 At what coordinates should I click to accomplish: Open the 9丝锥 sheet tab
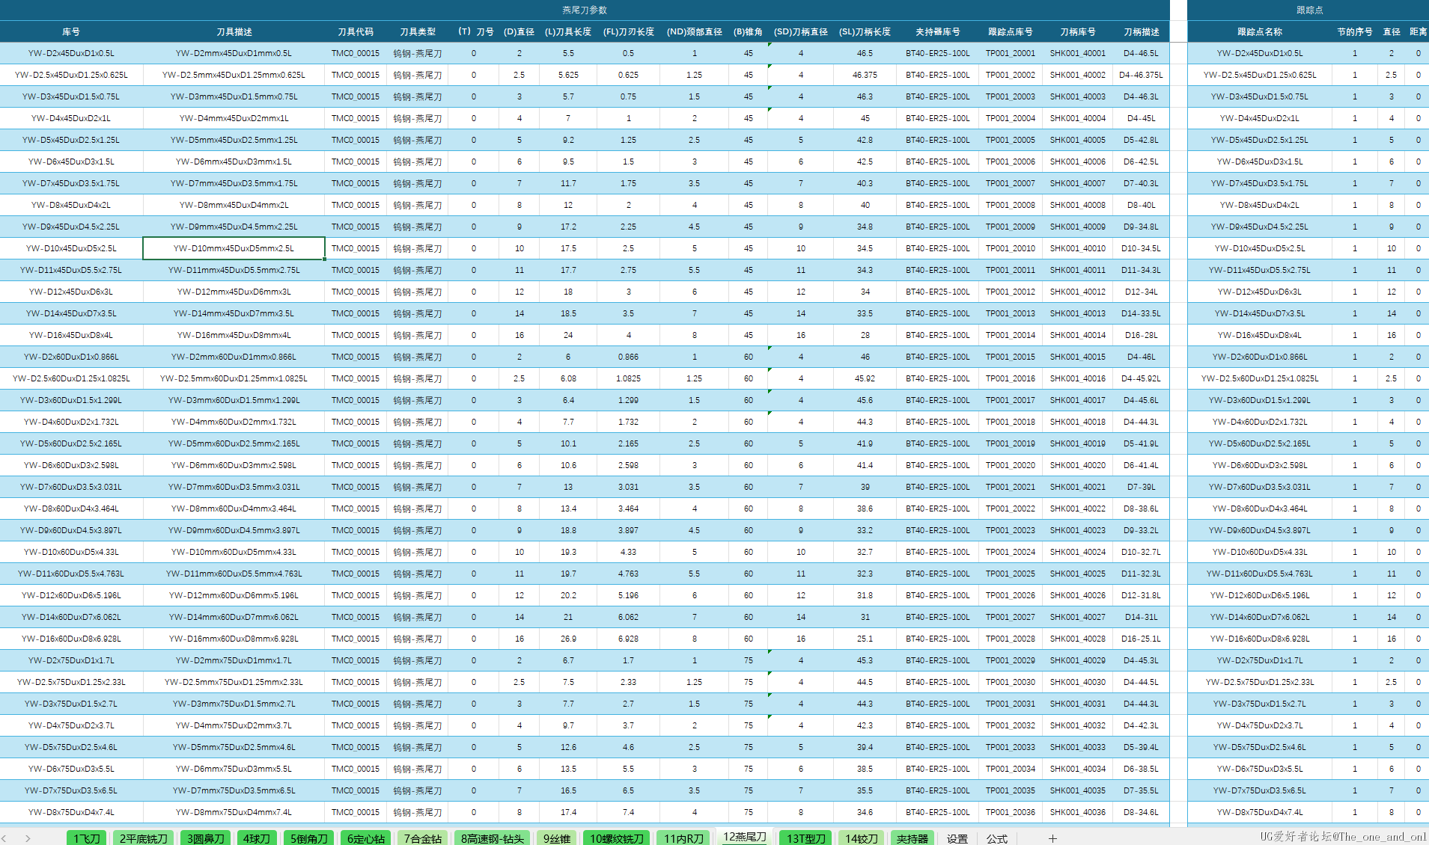tap(557, 838)
